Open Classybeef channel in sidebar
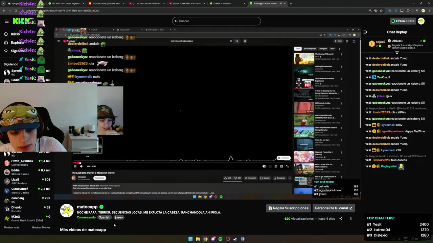The height and width of the screenshot is (243, 433). click(26, 191)
